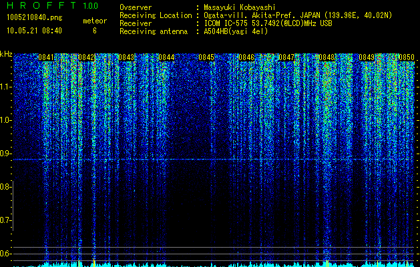Click the HROFFT 1.0.0 title text
This screenshot has width=420, height=267.
click(53, 5)
